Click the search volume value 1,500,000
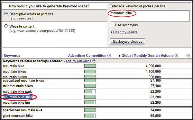This screenshot has height=120, width=193. click(153, 72)
